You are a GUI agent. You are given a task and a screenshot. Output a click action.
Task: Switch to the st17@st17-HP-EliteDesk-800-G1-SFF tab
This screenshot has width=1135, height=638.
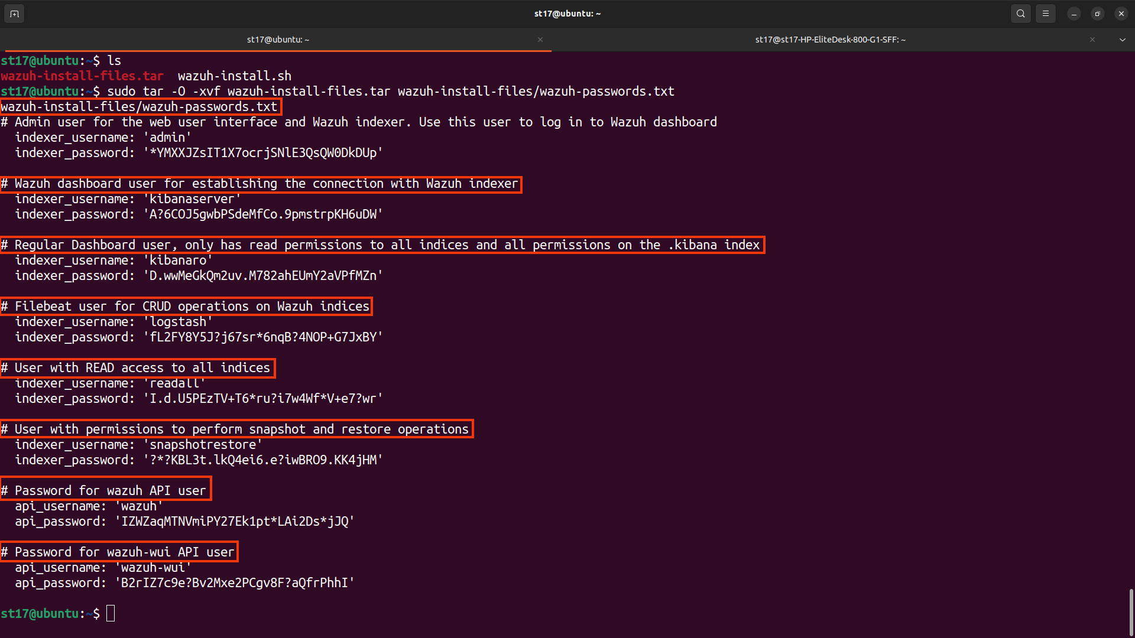click(831, 40)
